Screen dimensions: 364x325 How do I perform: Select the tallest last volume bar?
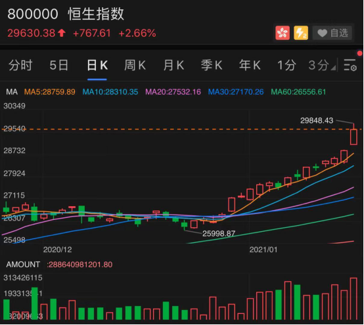[x=353, y=299]
